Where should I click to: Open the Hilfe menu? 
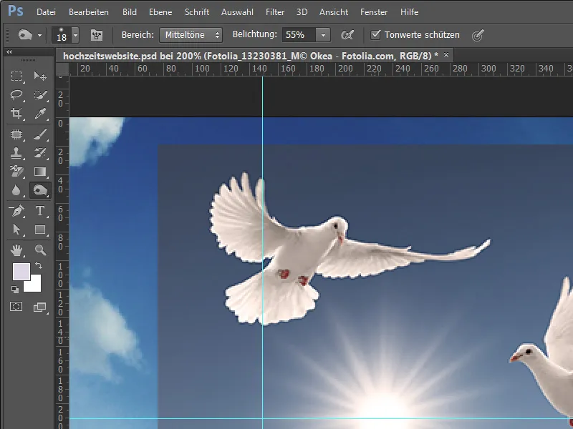point(409,12)
